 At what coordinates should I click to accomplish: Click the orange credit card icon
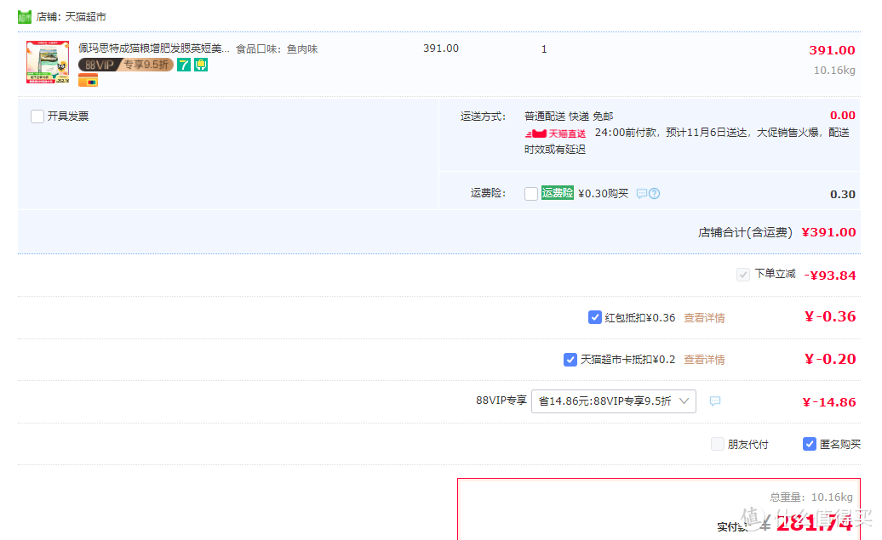click(88, 80)
